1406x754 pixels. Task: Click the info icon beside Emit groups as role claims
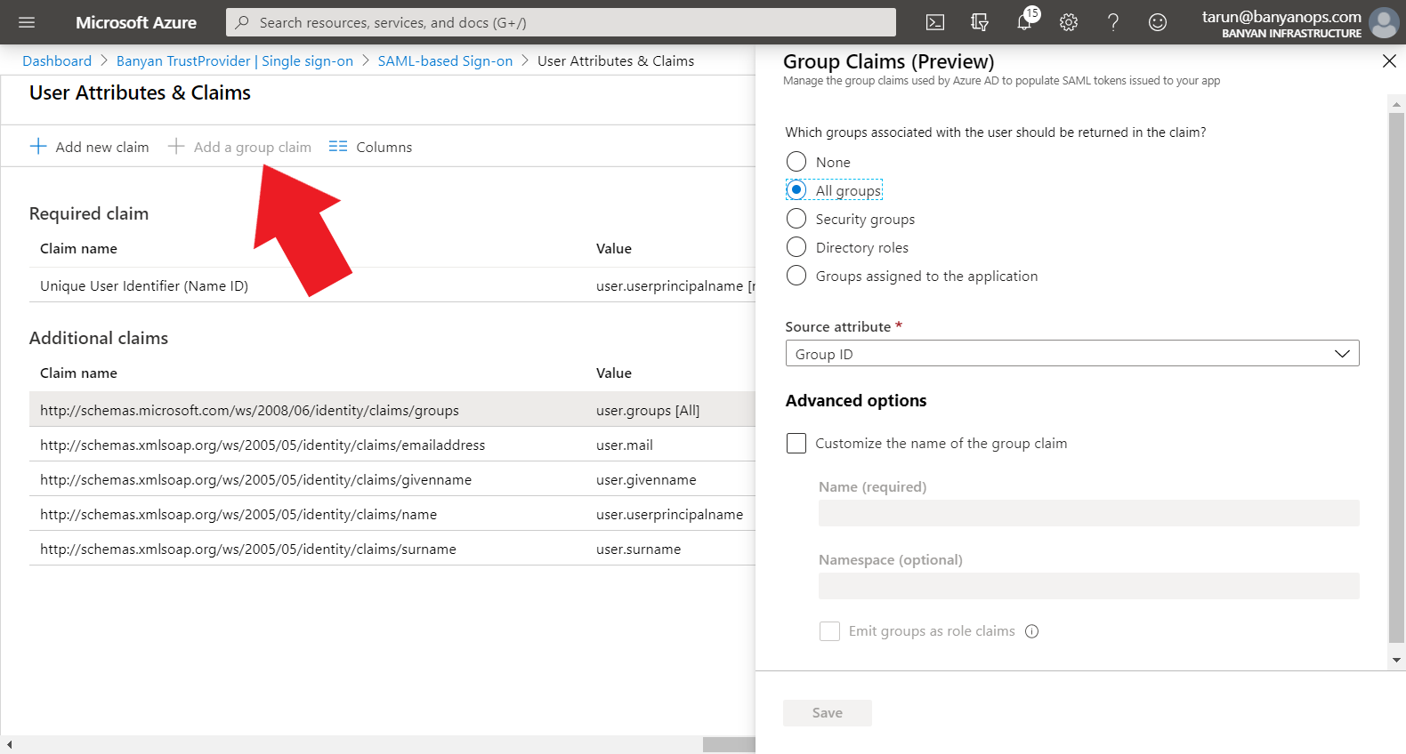1032,631
